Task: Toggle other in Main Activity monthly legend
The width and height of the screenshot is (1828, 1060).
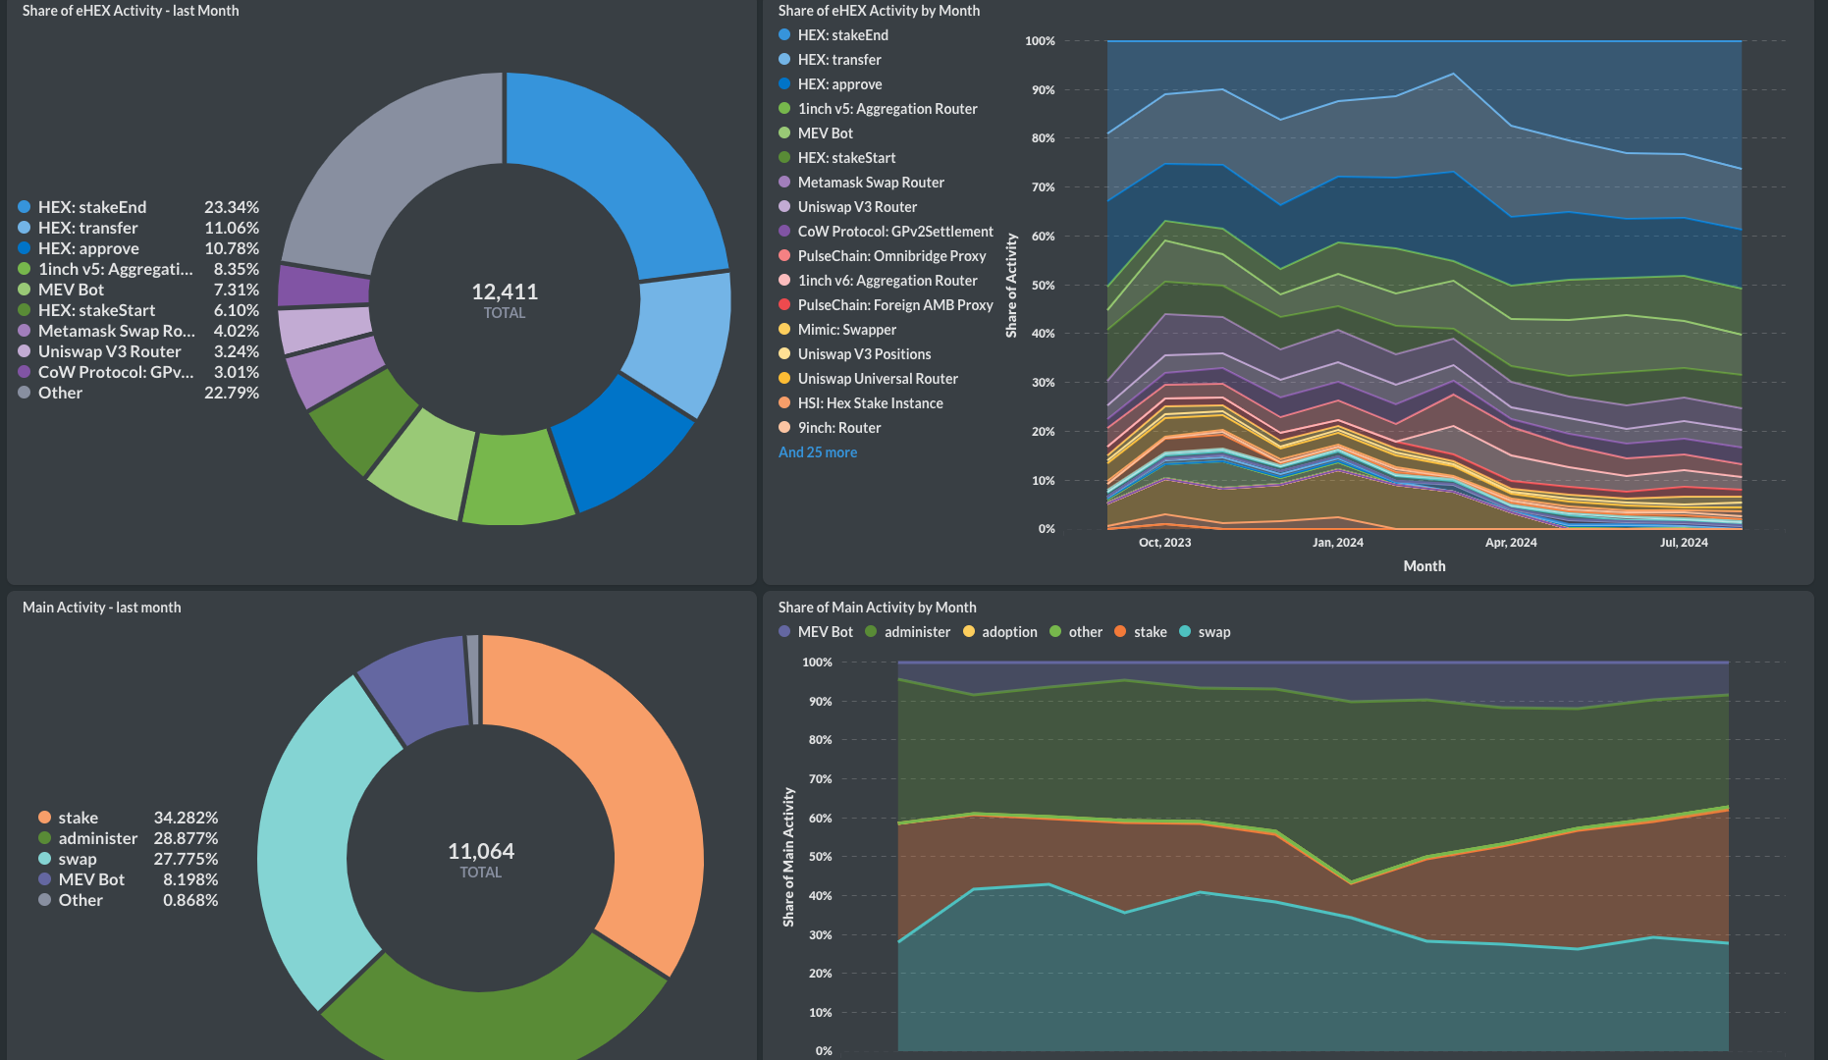Action: point(1076,632)
